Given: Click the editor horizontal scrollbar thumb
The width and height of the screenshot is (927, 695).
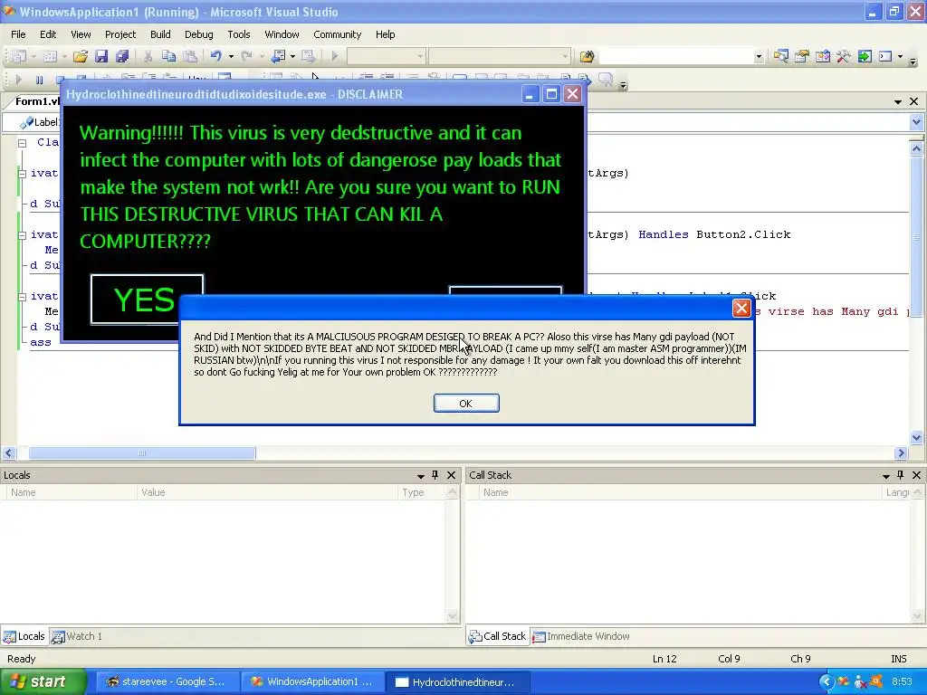Looking at the screenshot, I should pos(142,453).
